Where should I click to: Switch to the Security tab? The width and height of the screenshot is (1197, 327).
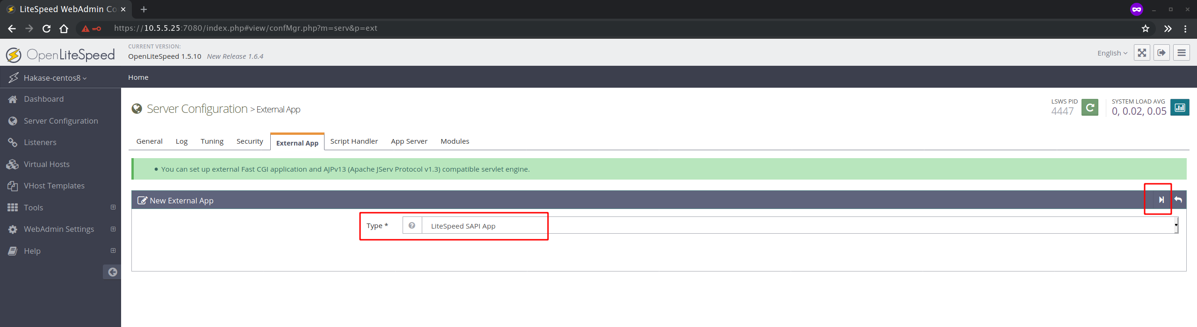(250, 141)
